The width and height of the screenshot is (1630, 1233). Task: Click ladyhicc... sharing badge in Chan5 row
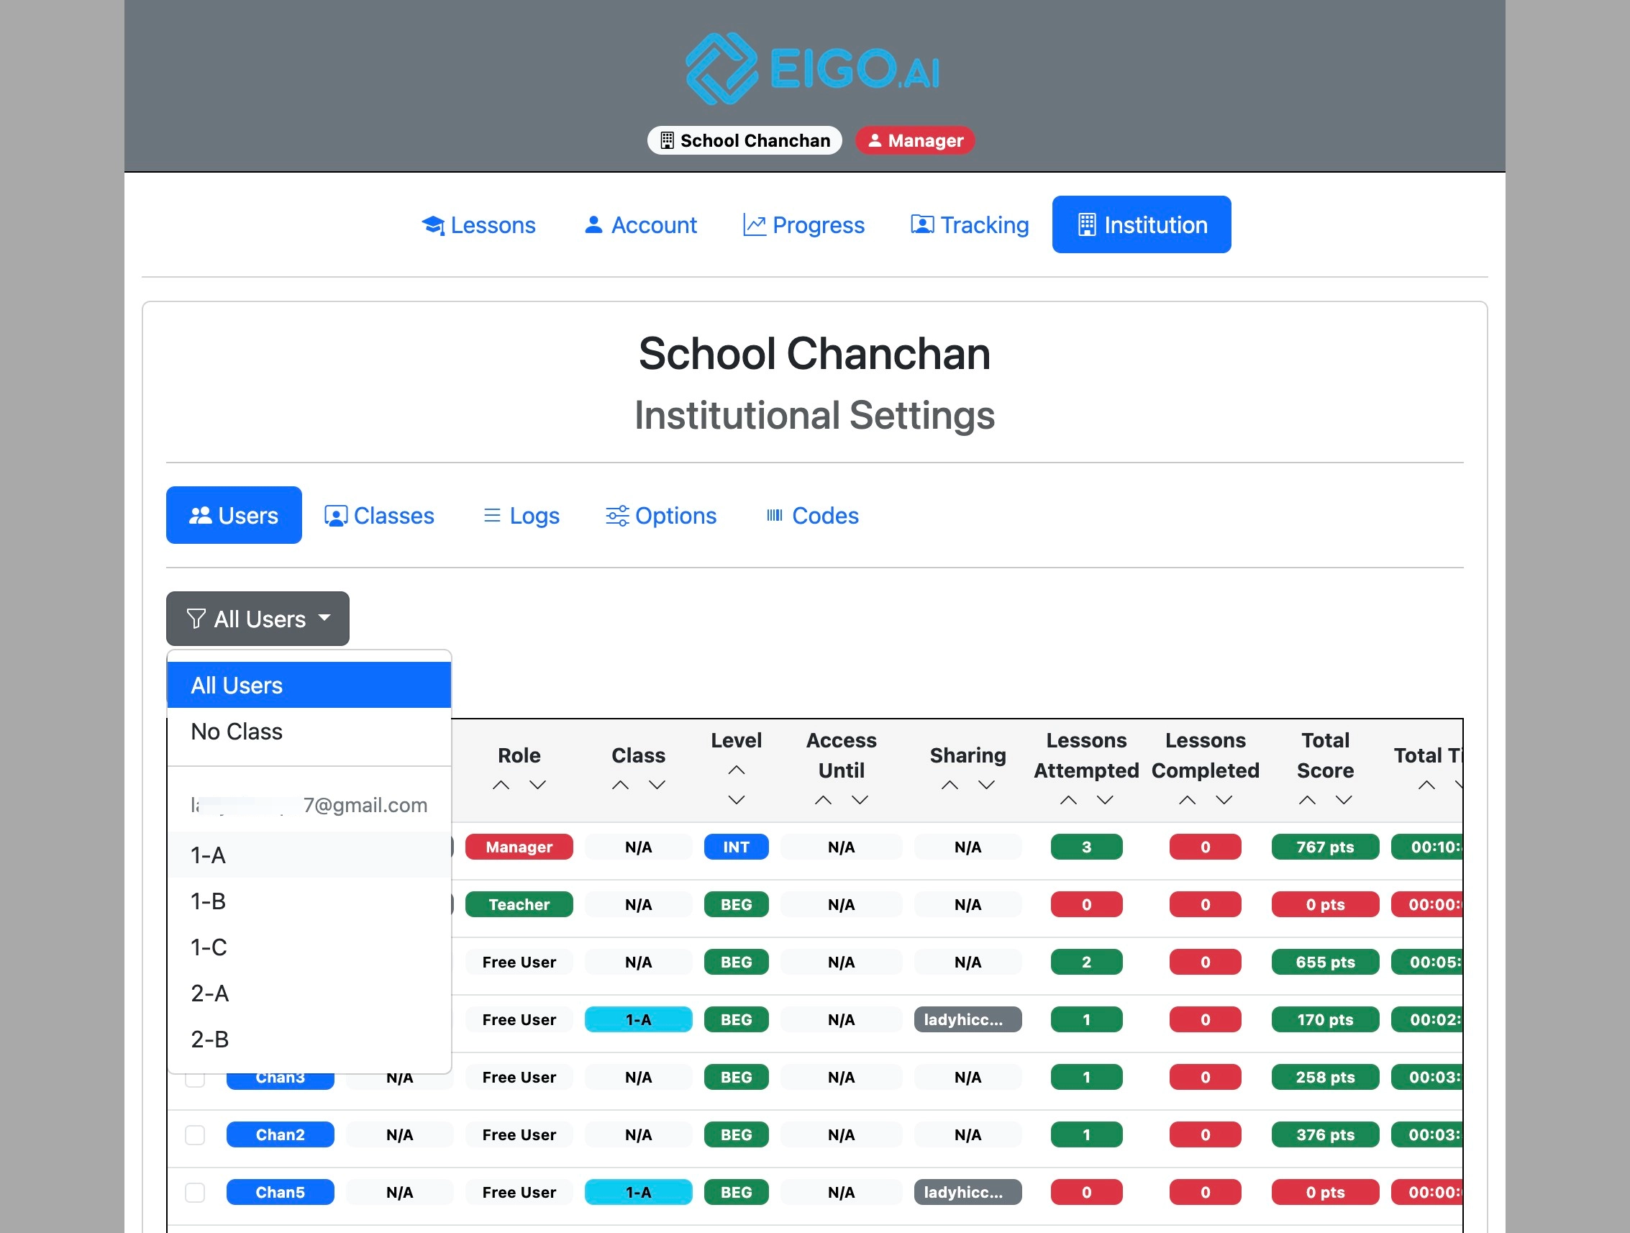pos(967,1193)
